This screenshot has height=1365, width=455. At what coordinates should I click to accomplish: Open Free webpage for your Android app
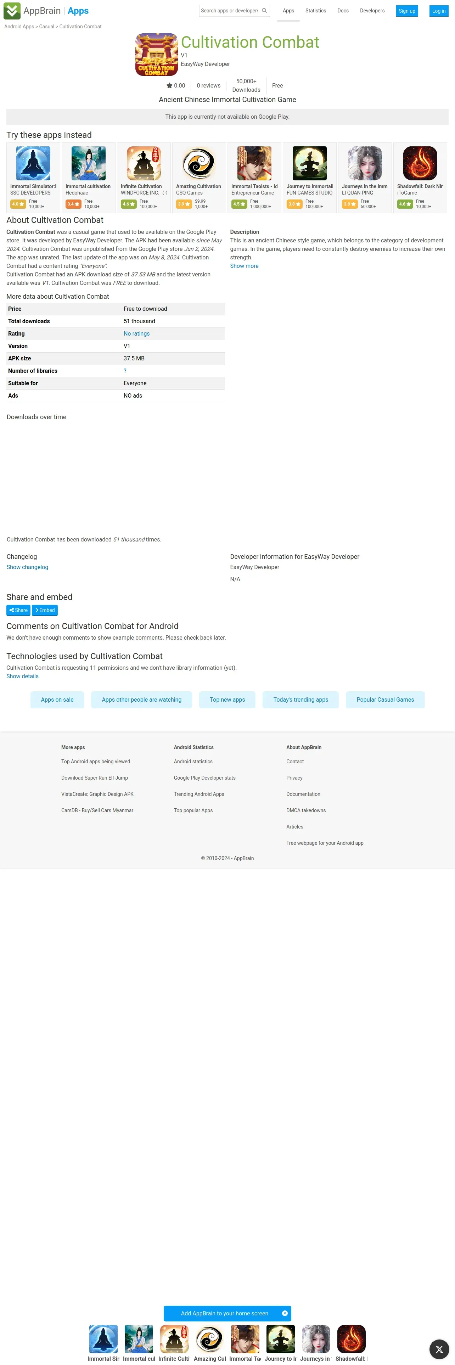tap(325, 843)
